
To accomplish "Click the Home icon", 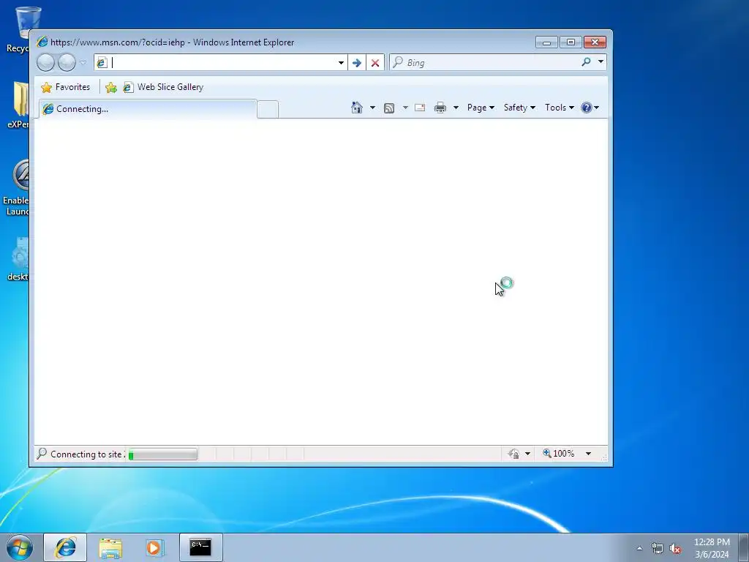I will click(x=357, y=108).
